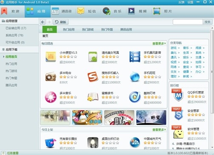Click 查看更多 in the 今日上架 section
Viewport: 214px width, 155px height.
coord(159,130)
